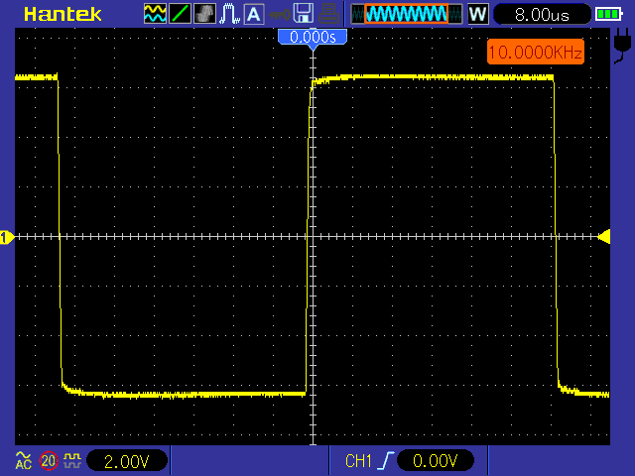Click the waveform memory overview bar
Image resolution: width=635 pixels, height=476 pixels.
(x=407, y=14)
